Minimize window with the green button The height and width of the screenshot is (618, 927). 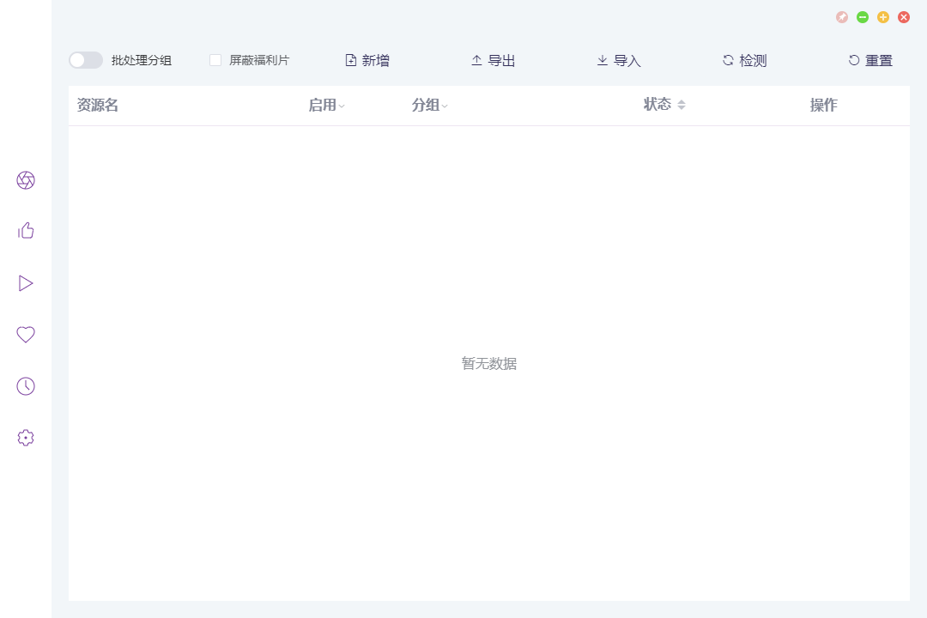point(863,17)
